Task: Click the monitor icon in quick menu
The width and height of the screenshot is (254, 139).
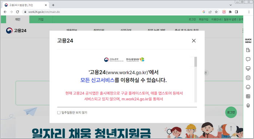Action: tap(248, 69)
